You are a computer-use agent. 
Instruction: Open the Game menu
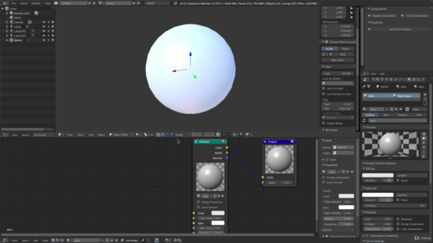24,3
